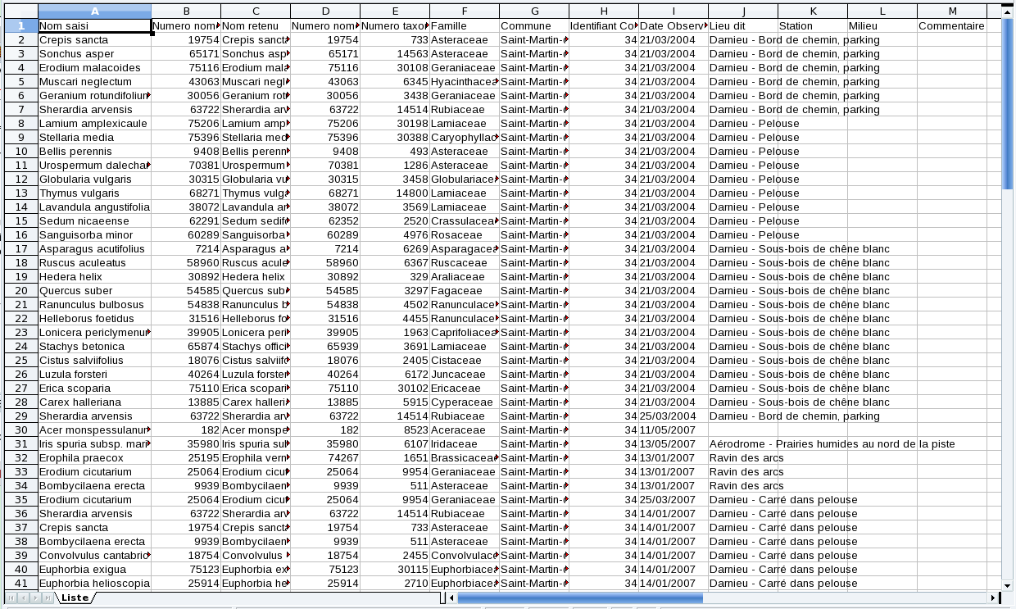Select the Liste sheet tab
1016x609 pixels.
(74, 598)
